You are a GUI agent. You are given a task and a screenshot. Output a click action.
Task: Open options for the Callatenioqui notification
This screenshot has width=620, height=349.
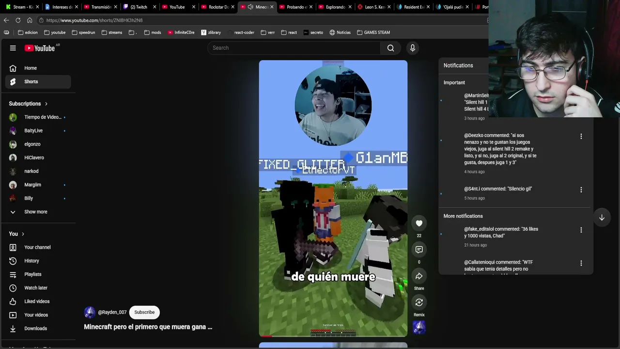pyautogui.click(x=581, y=263)
